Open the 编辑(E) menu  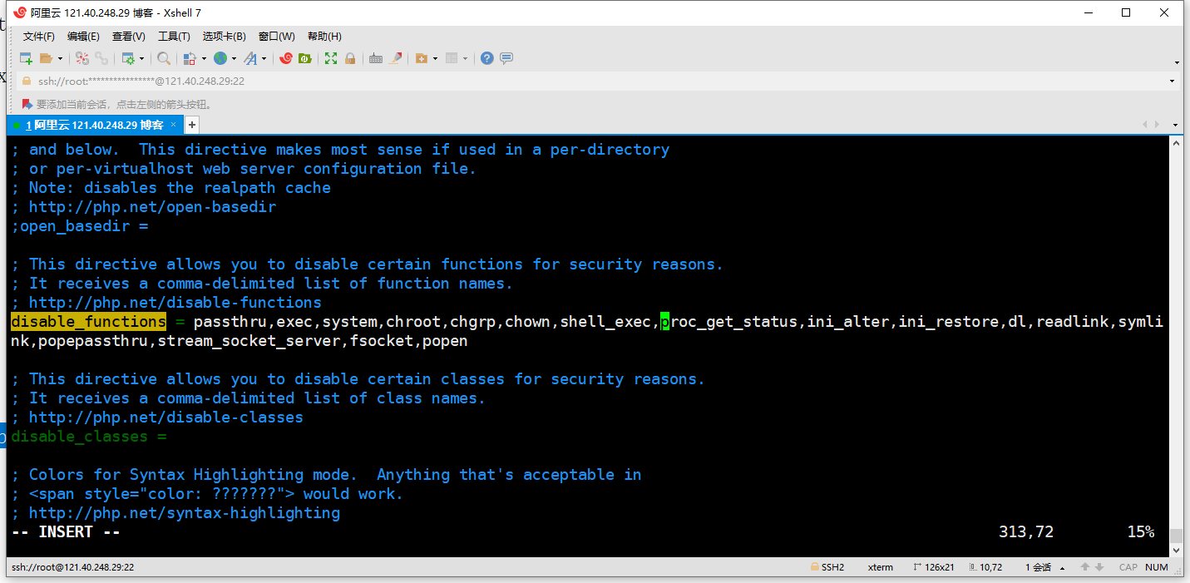(83, 37)
